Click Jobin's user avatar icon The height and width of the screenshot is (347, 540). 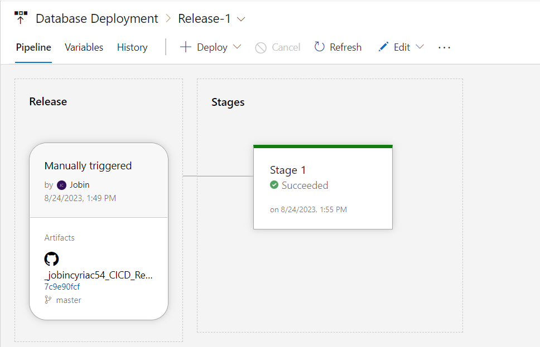coord(61,185)
